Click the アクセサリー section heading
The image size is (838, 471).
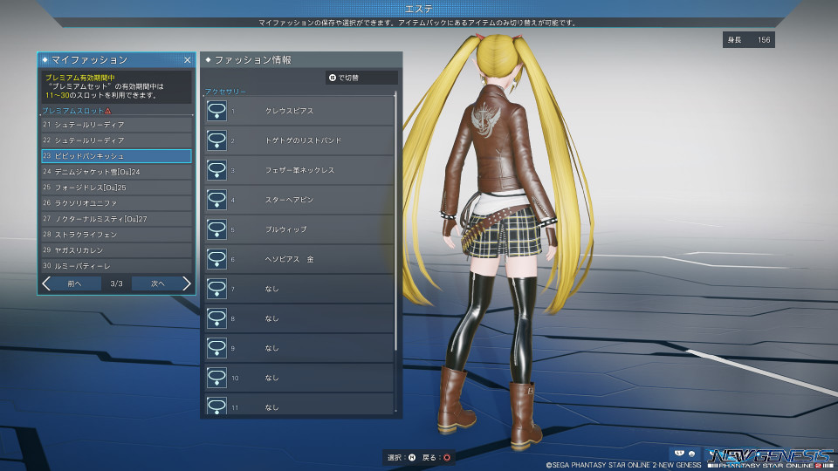tap(225, 92)
